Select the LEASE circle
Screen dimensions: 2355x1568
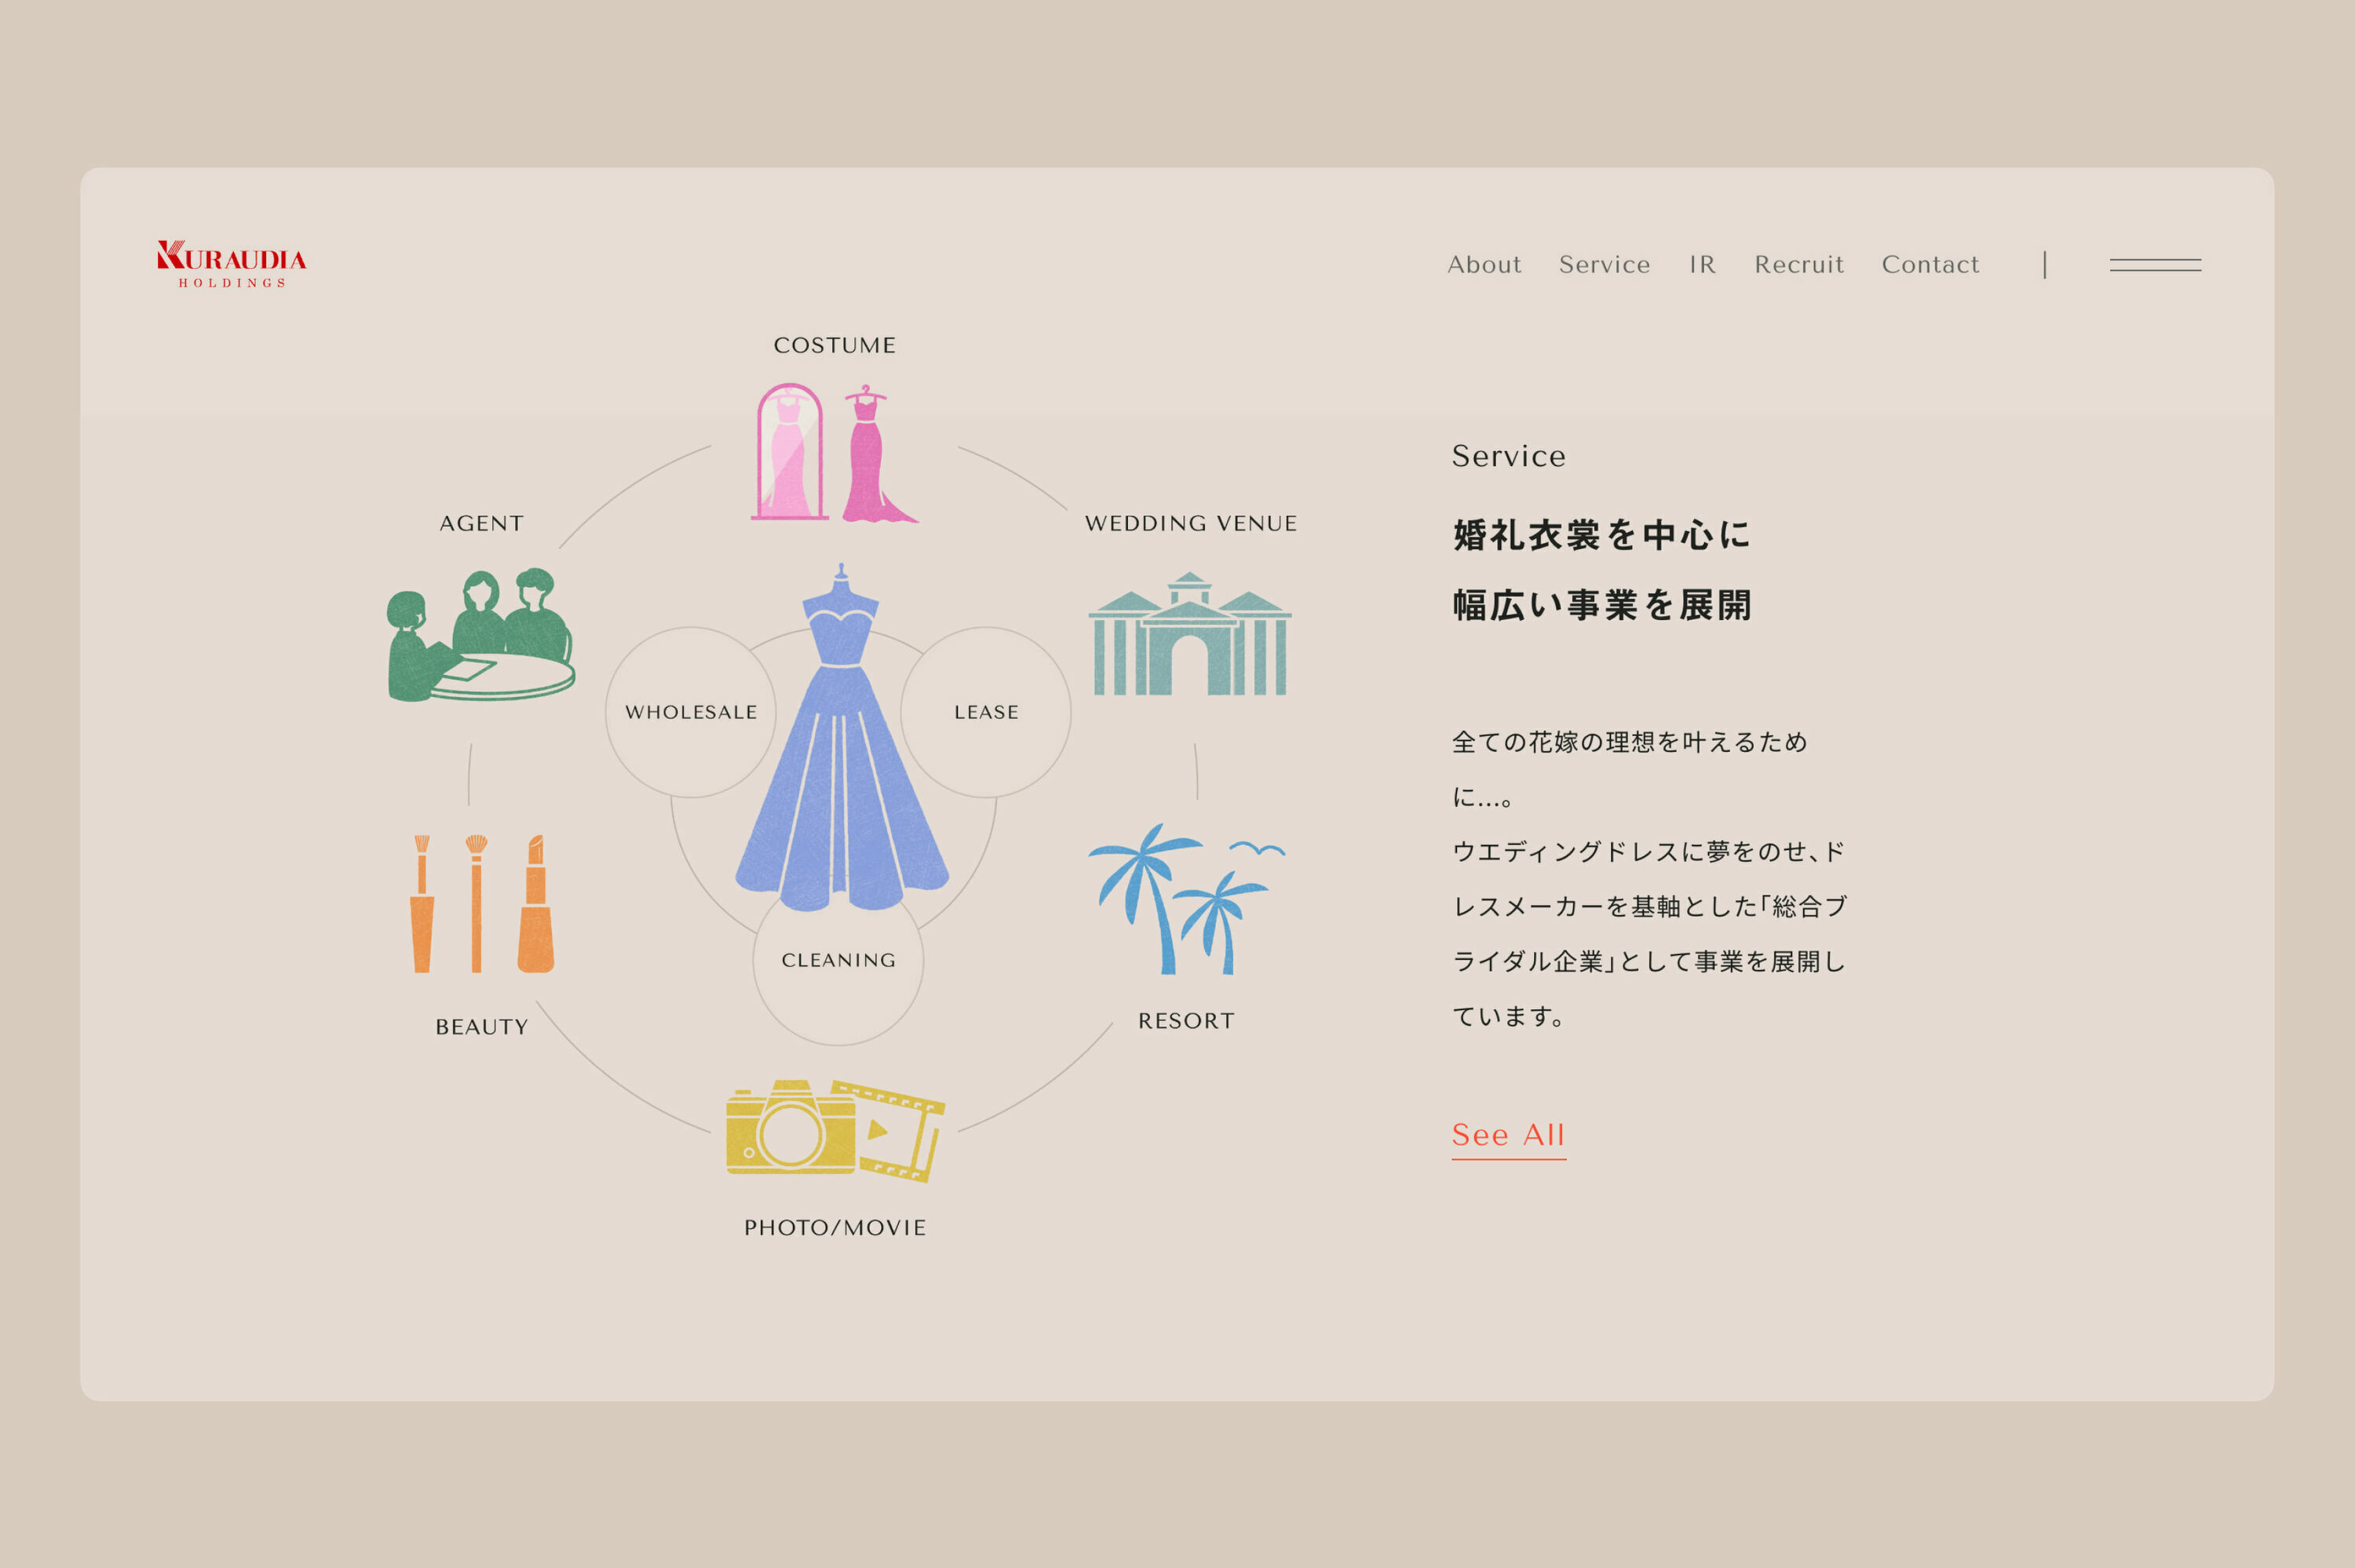986,712
